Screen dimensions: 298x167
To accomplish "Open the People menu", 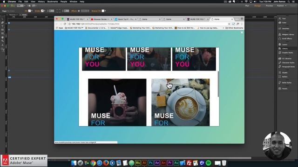I will (x=64, y=1).
